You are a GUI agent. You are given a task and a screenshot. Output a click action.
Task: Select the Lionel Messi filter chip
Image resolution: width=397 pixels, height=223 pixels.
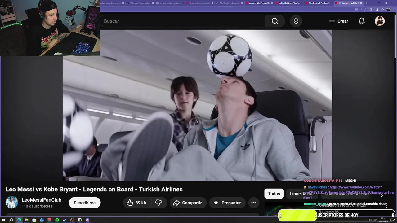(x=302, y=194)
